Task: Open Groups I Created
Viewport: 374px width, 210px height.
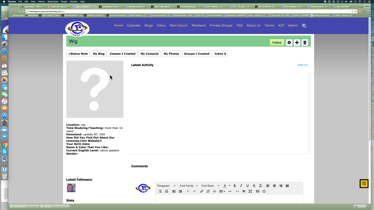Action: (197, 54)
